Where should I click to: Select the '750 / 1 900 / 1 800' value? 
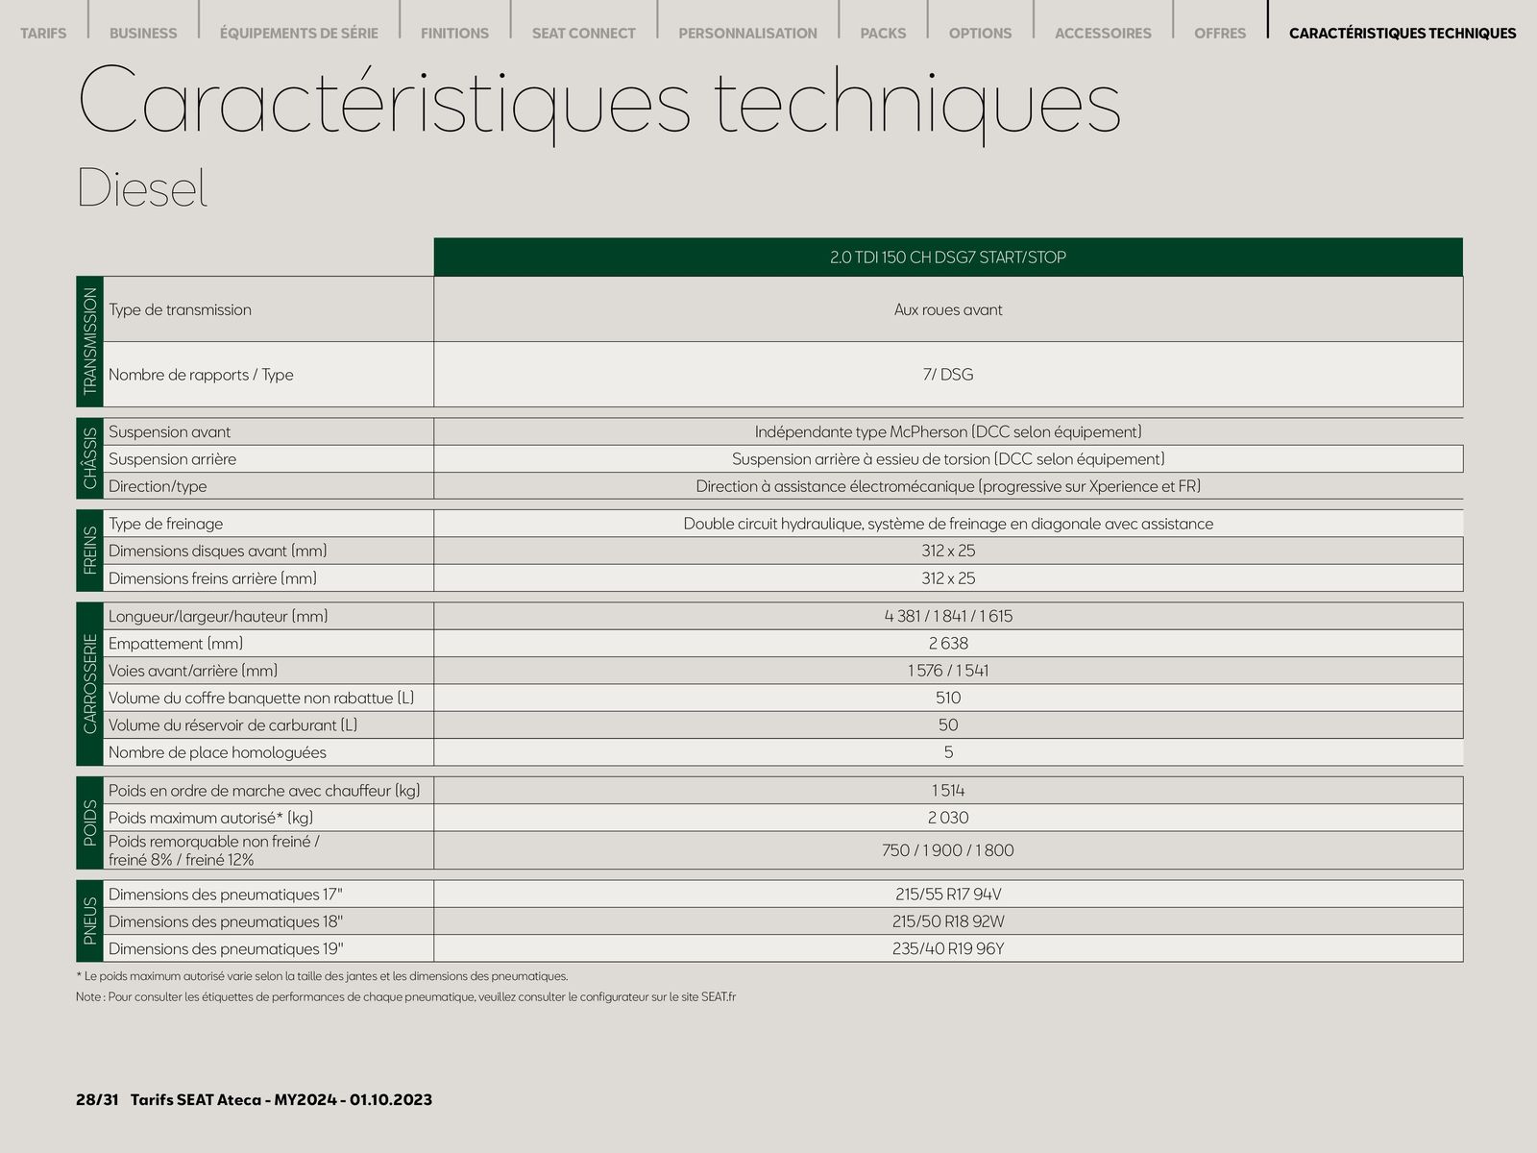[x=948, y=850]
